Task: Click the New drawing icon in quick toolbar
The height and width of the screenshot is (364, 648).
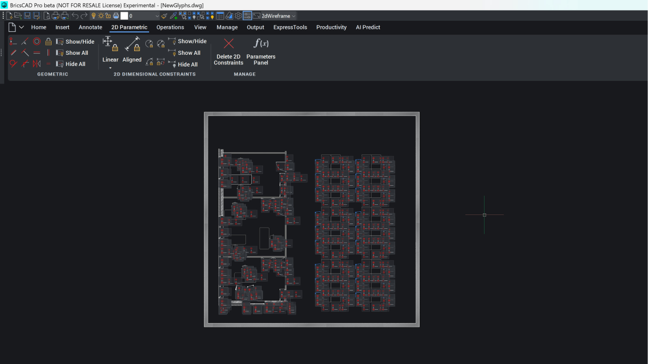Action: point(9,16)
